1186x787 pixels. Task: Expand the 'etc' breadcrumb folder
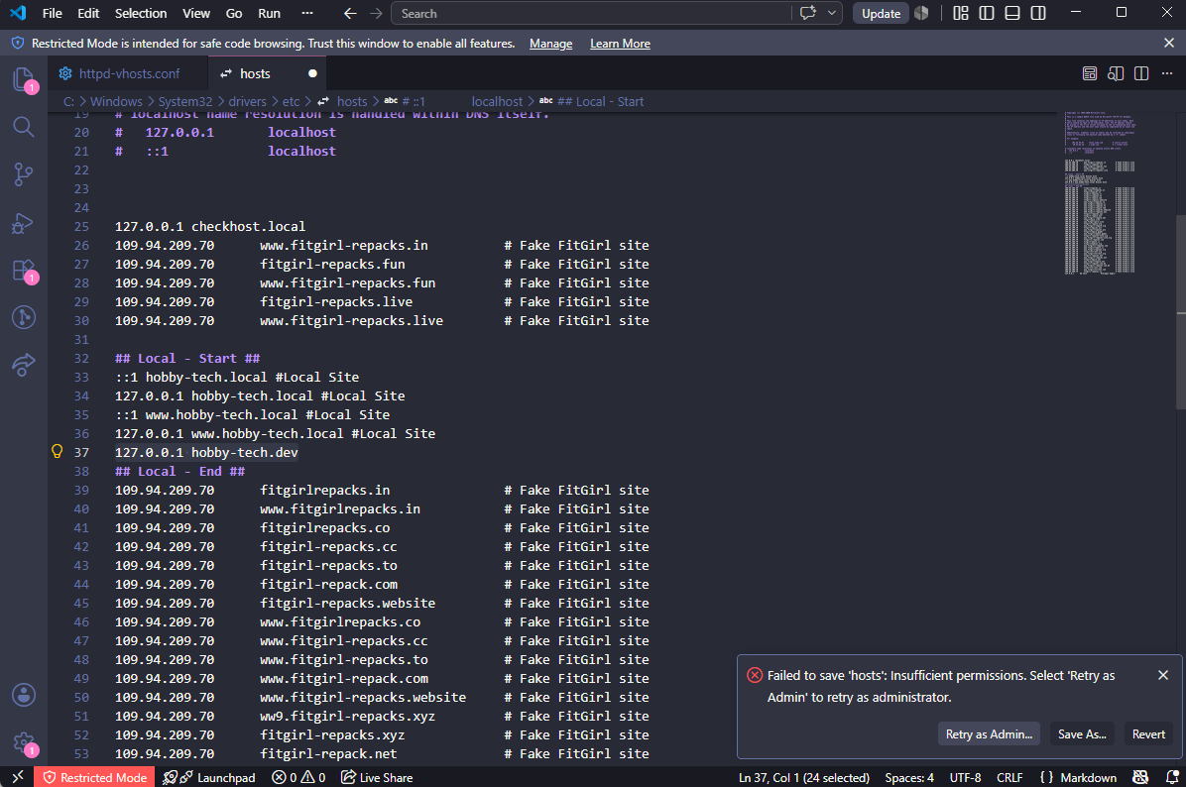(292, 101)
